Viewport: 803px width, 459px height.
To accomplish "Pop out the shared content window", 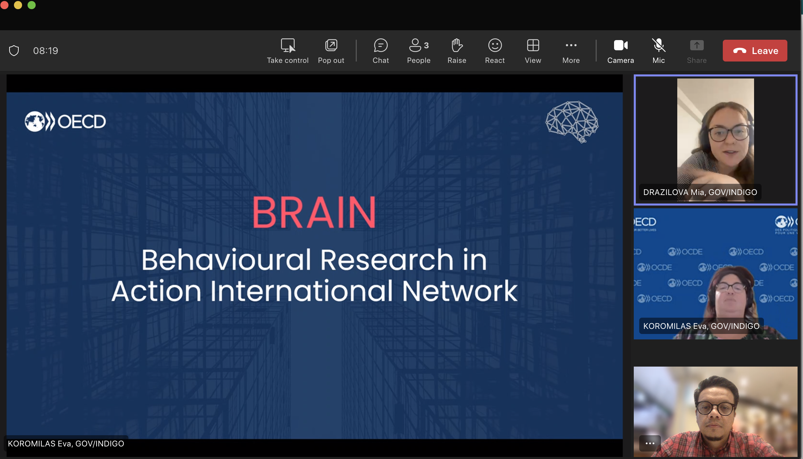I will click(331, 51).
